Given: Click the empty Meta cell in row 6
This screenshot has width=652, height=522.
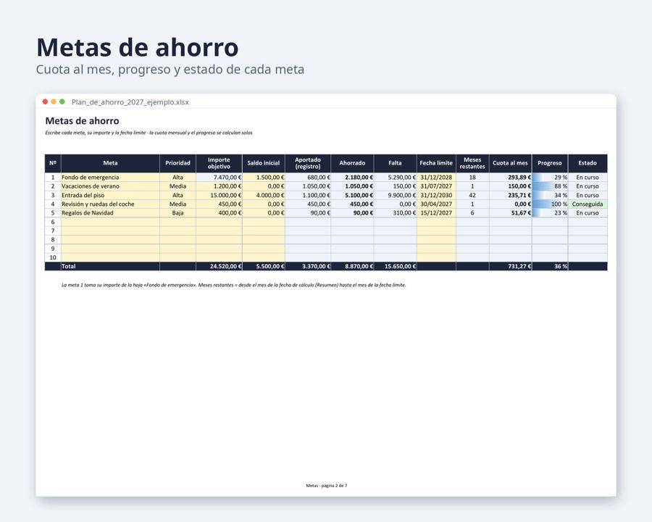Looking at the screenshot, I should coord(110,222).
